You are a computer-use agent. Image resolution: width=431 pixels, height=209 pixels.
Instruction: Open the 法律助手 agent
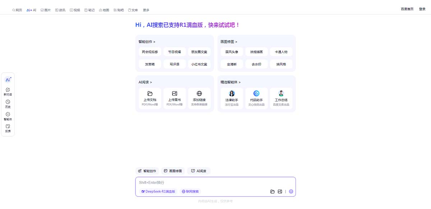232,98
